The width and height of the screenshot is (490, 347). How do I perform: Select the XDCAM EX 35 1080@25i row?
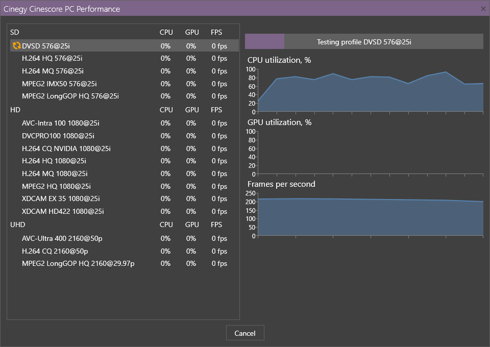click(125, 199)
